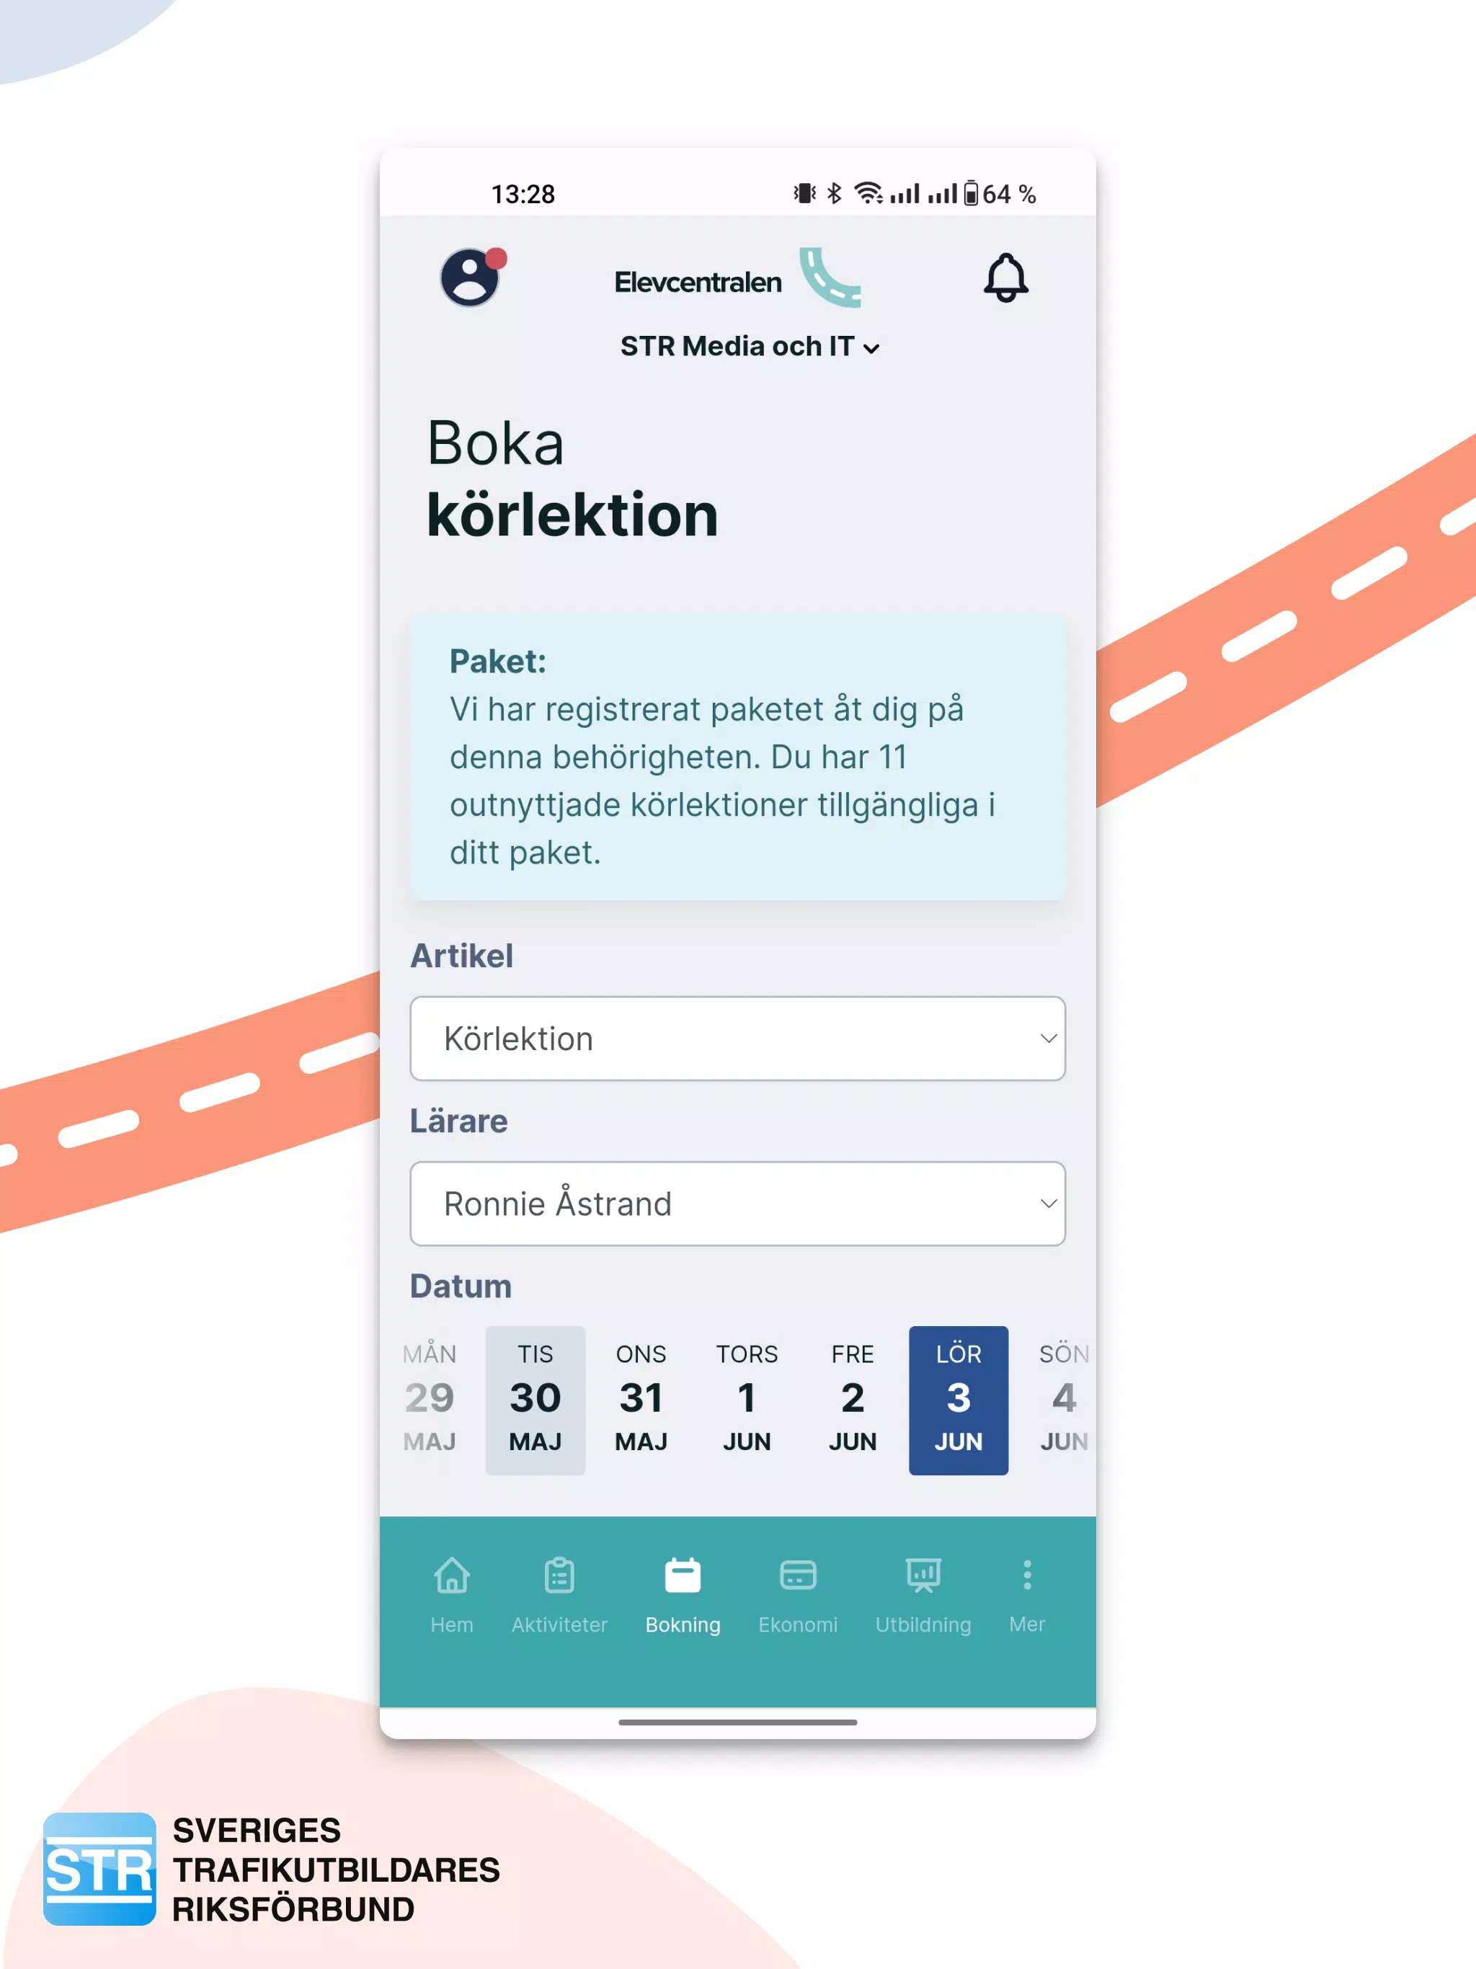This screenshot has width=1476, height=1969.
Task: Select the Körlektion article option
Action: click(x=738, y=1039)
